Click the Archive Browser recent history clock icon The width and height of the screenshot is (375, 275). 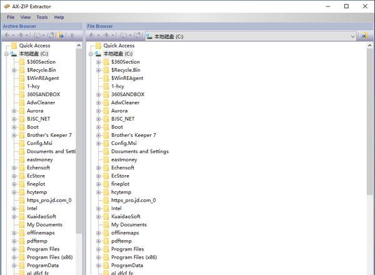coord(37,36)
